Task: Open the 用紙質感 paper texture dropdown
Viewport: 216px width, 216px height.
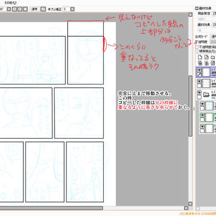Action: [x=214, y=13]
